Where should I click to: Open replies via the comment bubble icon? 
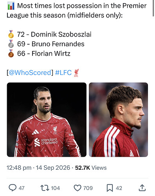[13, 188]
